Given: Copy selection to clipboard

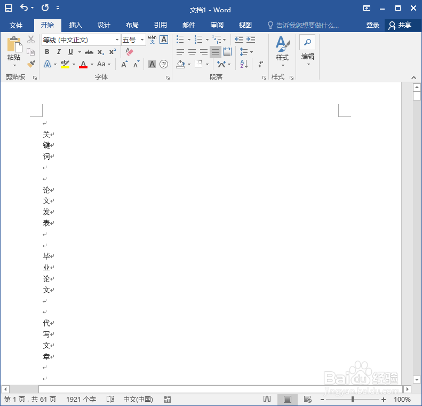Looking at the screenshot, I should (x=31, y=52).
